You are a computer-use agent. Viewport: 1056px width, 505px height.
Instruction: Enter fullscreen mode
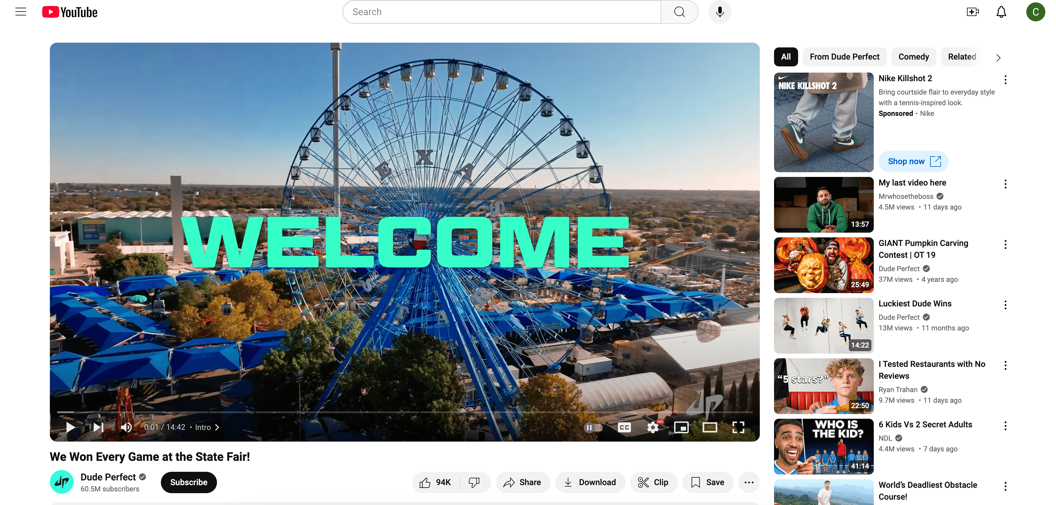click(x=738, y=427)
